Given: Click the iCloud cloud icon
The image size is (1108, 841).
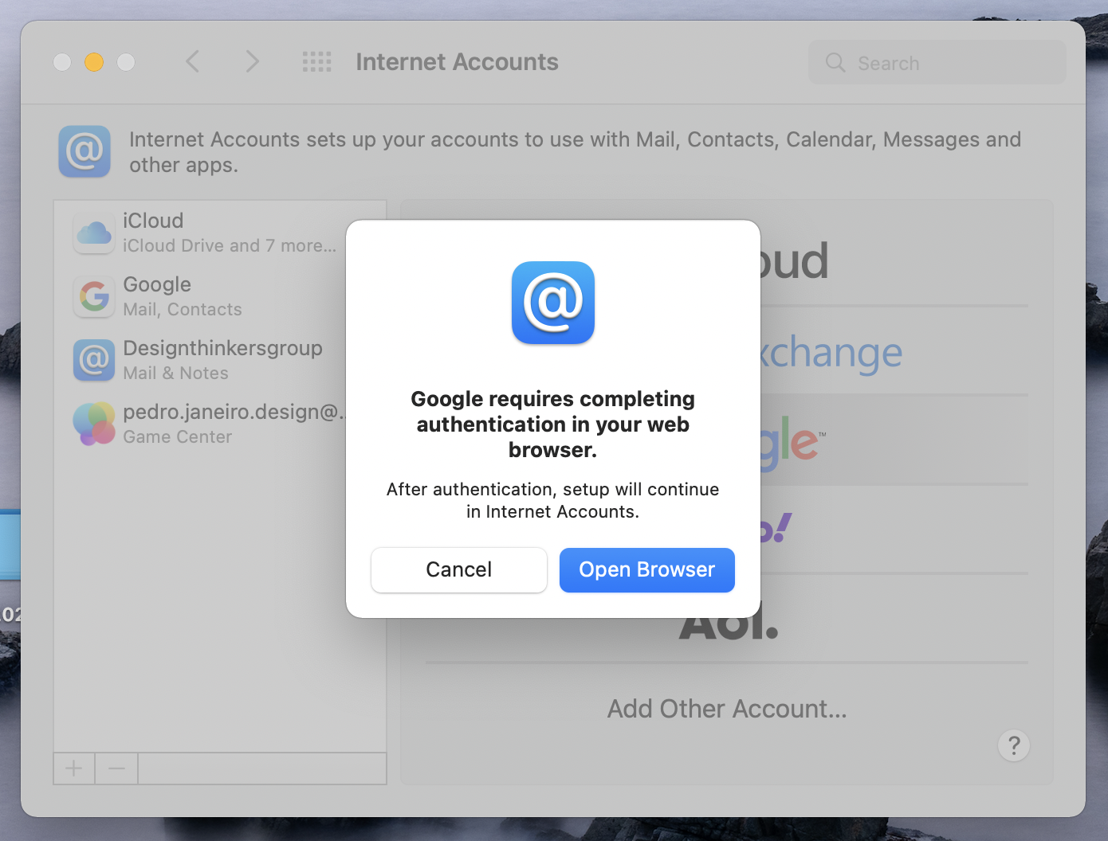Looking at the screenshot, I should point(94,233).
